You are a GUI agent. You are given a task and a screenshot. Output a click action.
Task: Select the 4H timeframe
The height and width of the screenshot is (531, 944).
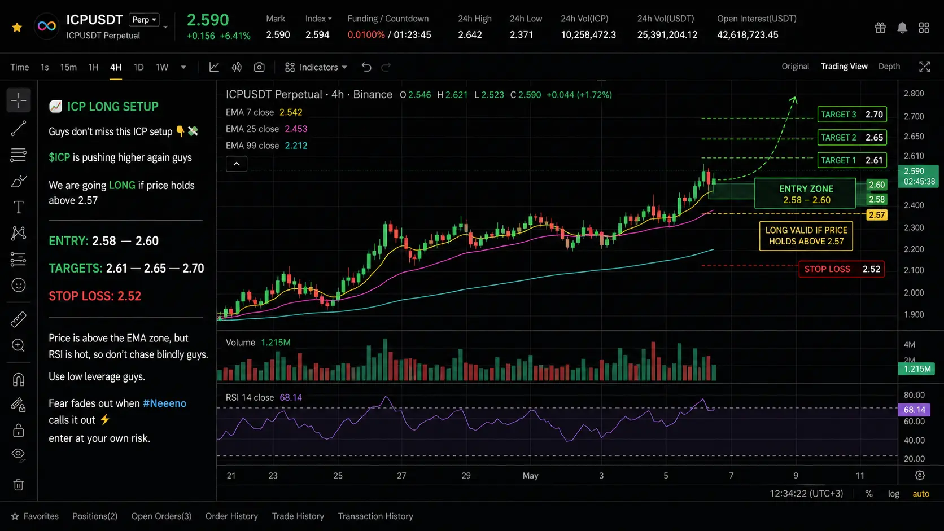(116, 67)
